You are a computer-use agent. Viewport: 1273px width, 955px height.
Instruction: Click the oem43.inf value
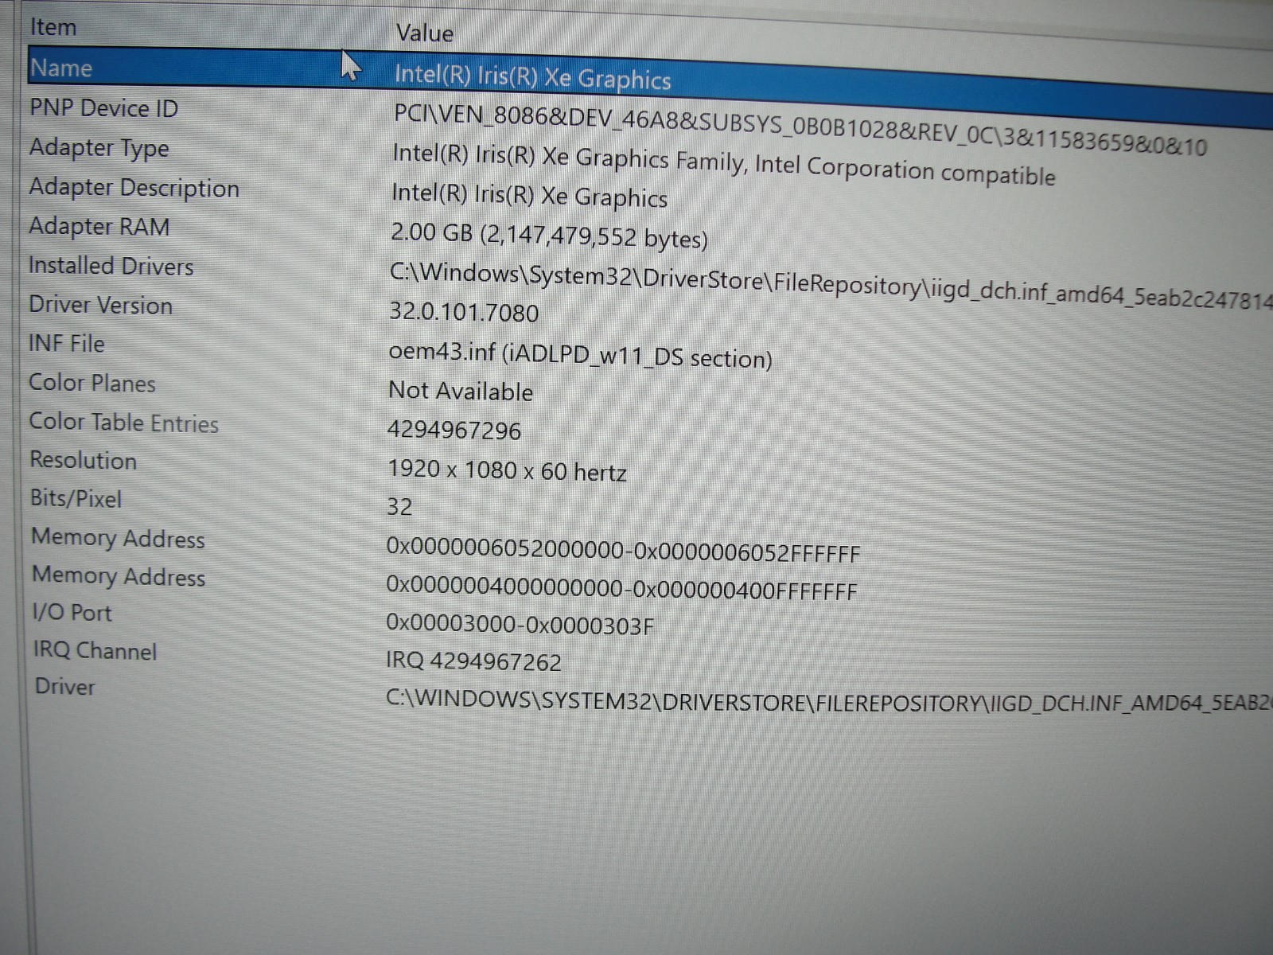point(580,354)
